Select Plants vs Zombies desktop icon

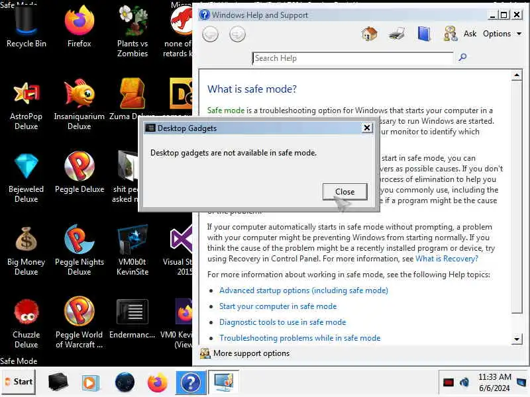point(132,31)
